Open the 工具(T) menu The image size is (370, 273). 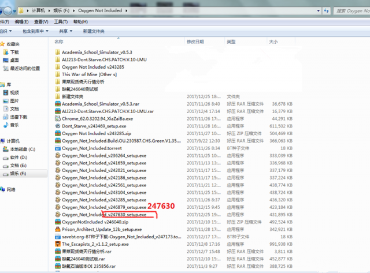click(61, 22)
